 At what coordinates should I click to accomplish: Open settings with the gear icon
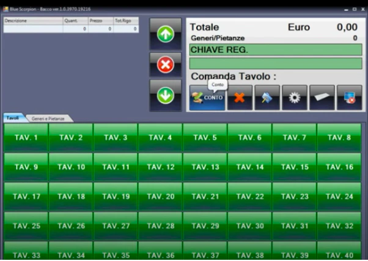pyautogui.click(x=295, y=98)
